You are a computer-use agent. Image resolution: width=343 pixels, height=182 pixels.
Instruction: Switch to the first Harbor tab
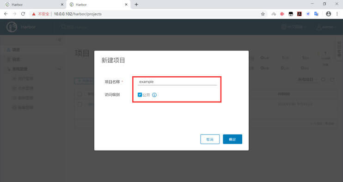point(33,5)
